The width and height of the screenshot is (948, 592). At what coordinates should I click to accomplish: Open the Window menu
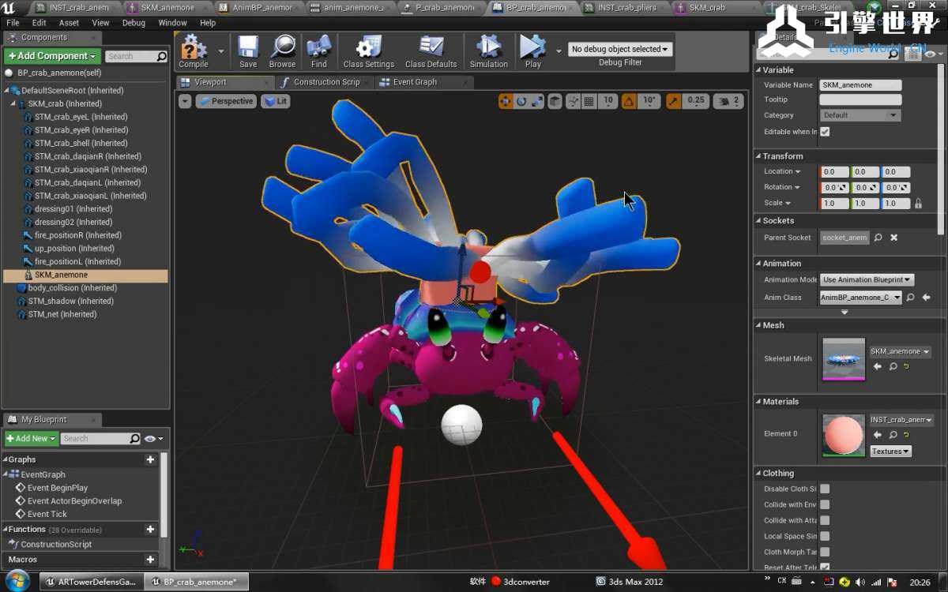coord(172,23)
